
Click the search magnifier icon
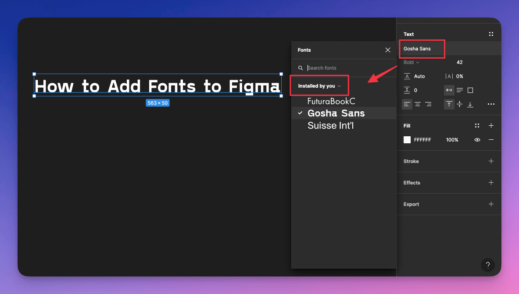click(300, 68)
